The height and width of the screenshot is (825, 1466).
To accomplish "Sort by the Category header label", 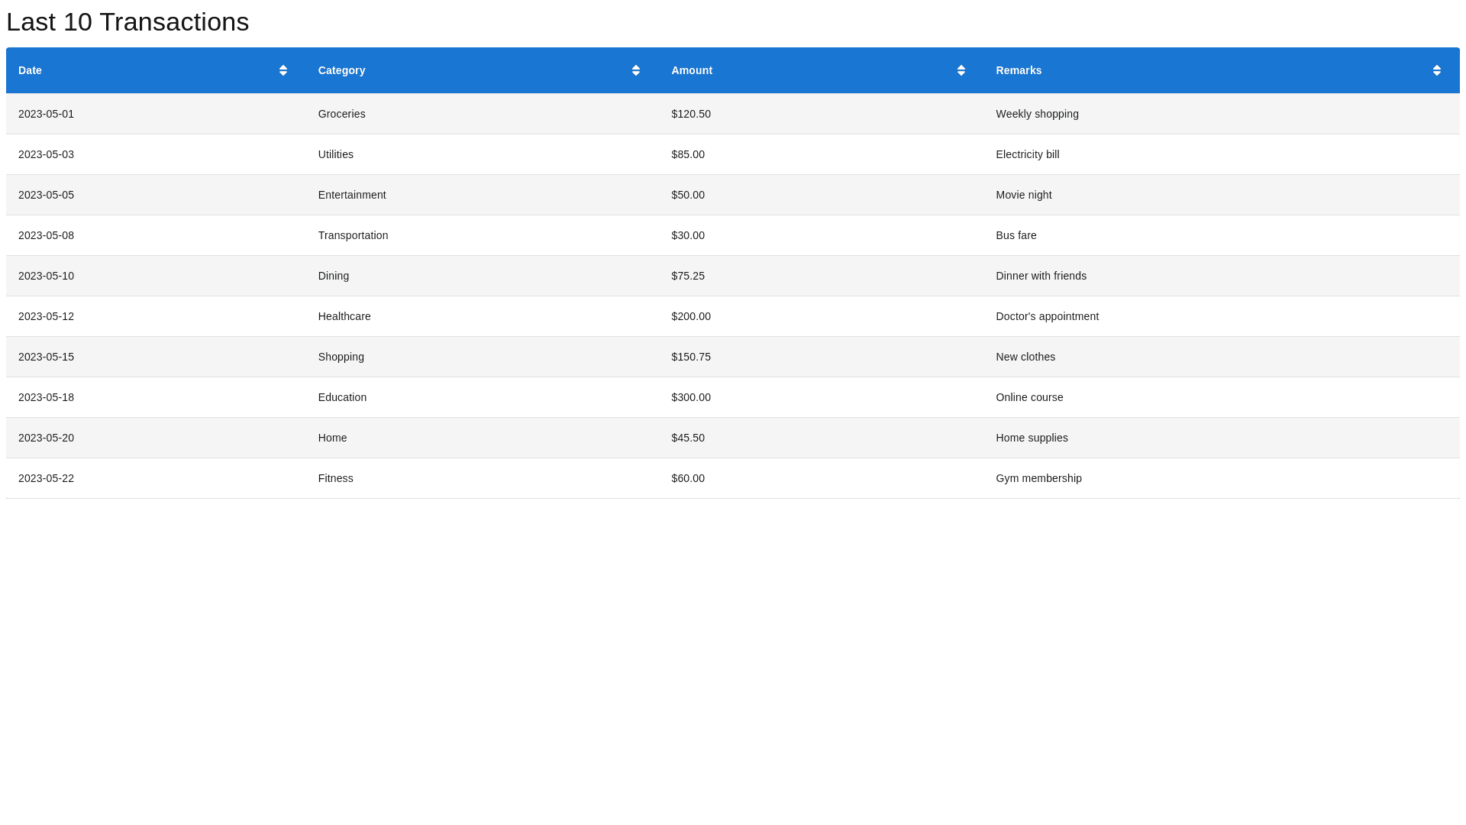I will coord(341,70).
